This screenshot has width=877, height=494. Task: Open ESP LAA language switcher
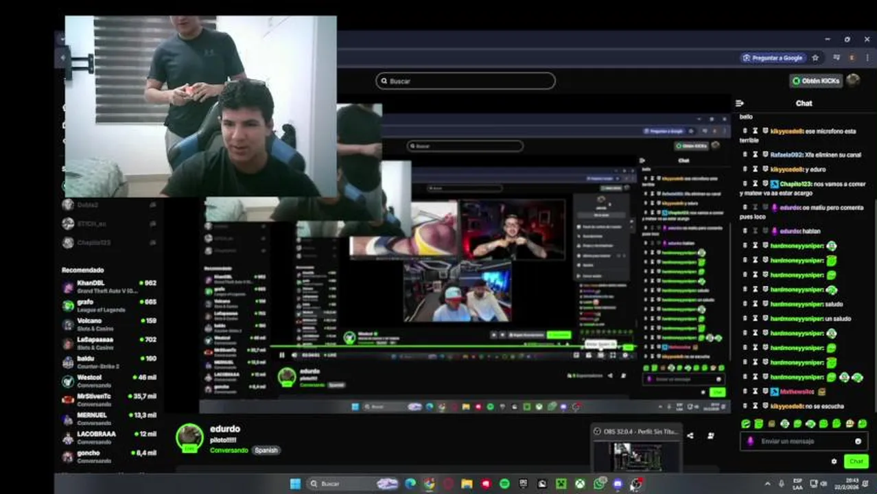798,484
